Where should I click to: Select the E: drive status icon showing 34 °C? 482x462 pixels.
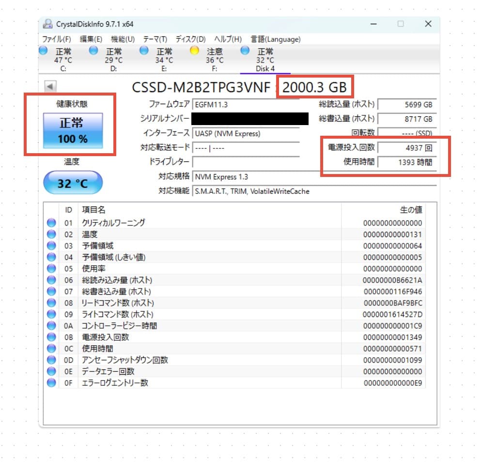[143, 50]
